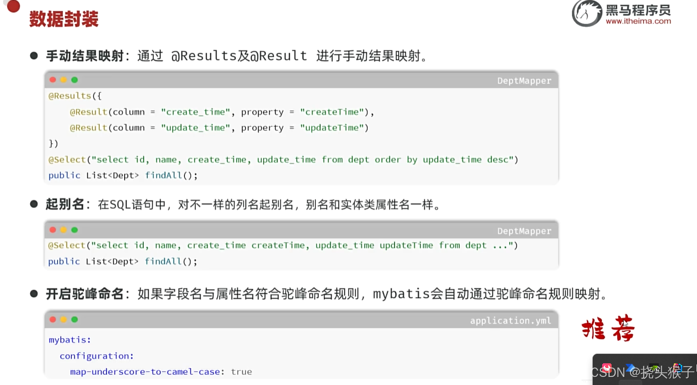
Task: Click the red 推荐 handwritten label
Action: (608, 328)
